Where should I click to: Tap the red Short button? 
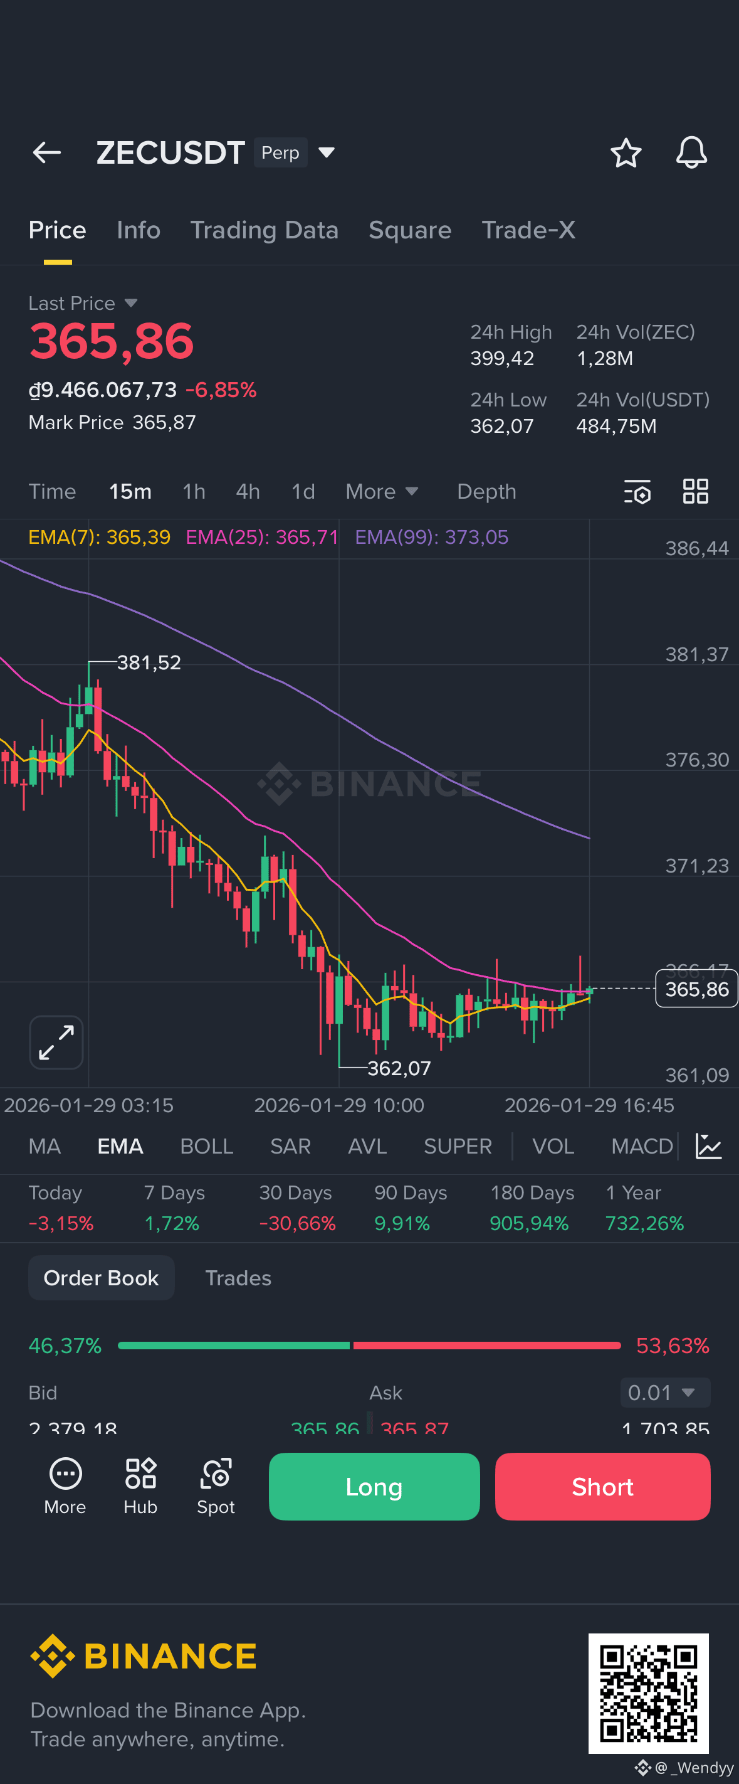click(603, 1487)
